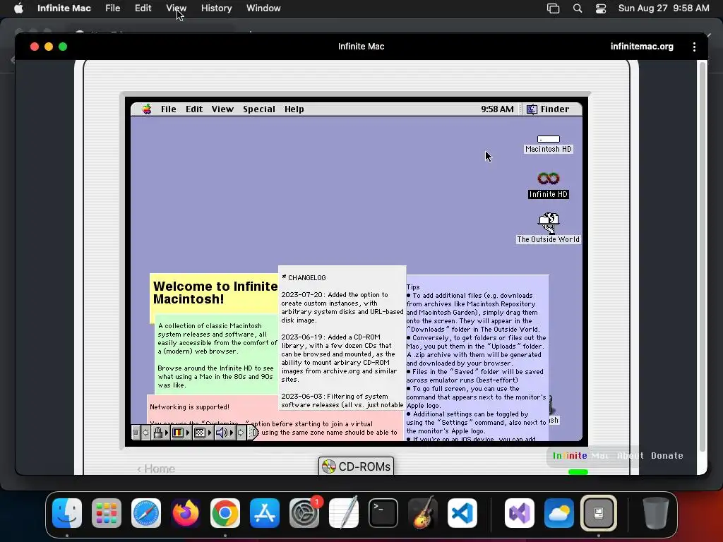Open the Trash from the Dock
The width and height of the screenshot is (723, 542).
click(x=655, y=513)
